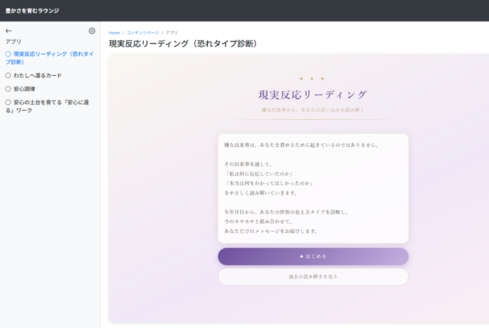Go to Home breadcrumb link

[114, 33]
